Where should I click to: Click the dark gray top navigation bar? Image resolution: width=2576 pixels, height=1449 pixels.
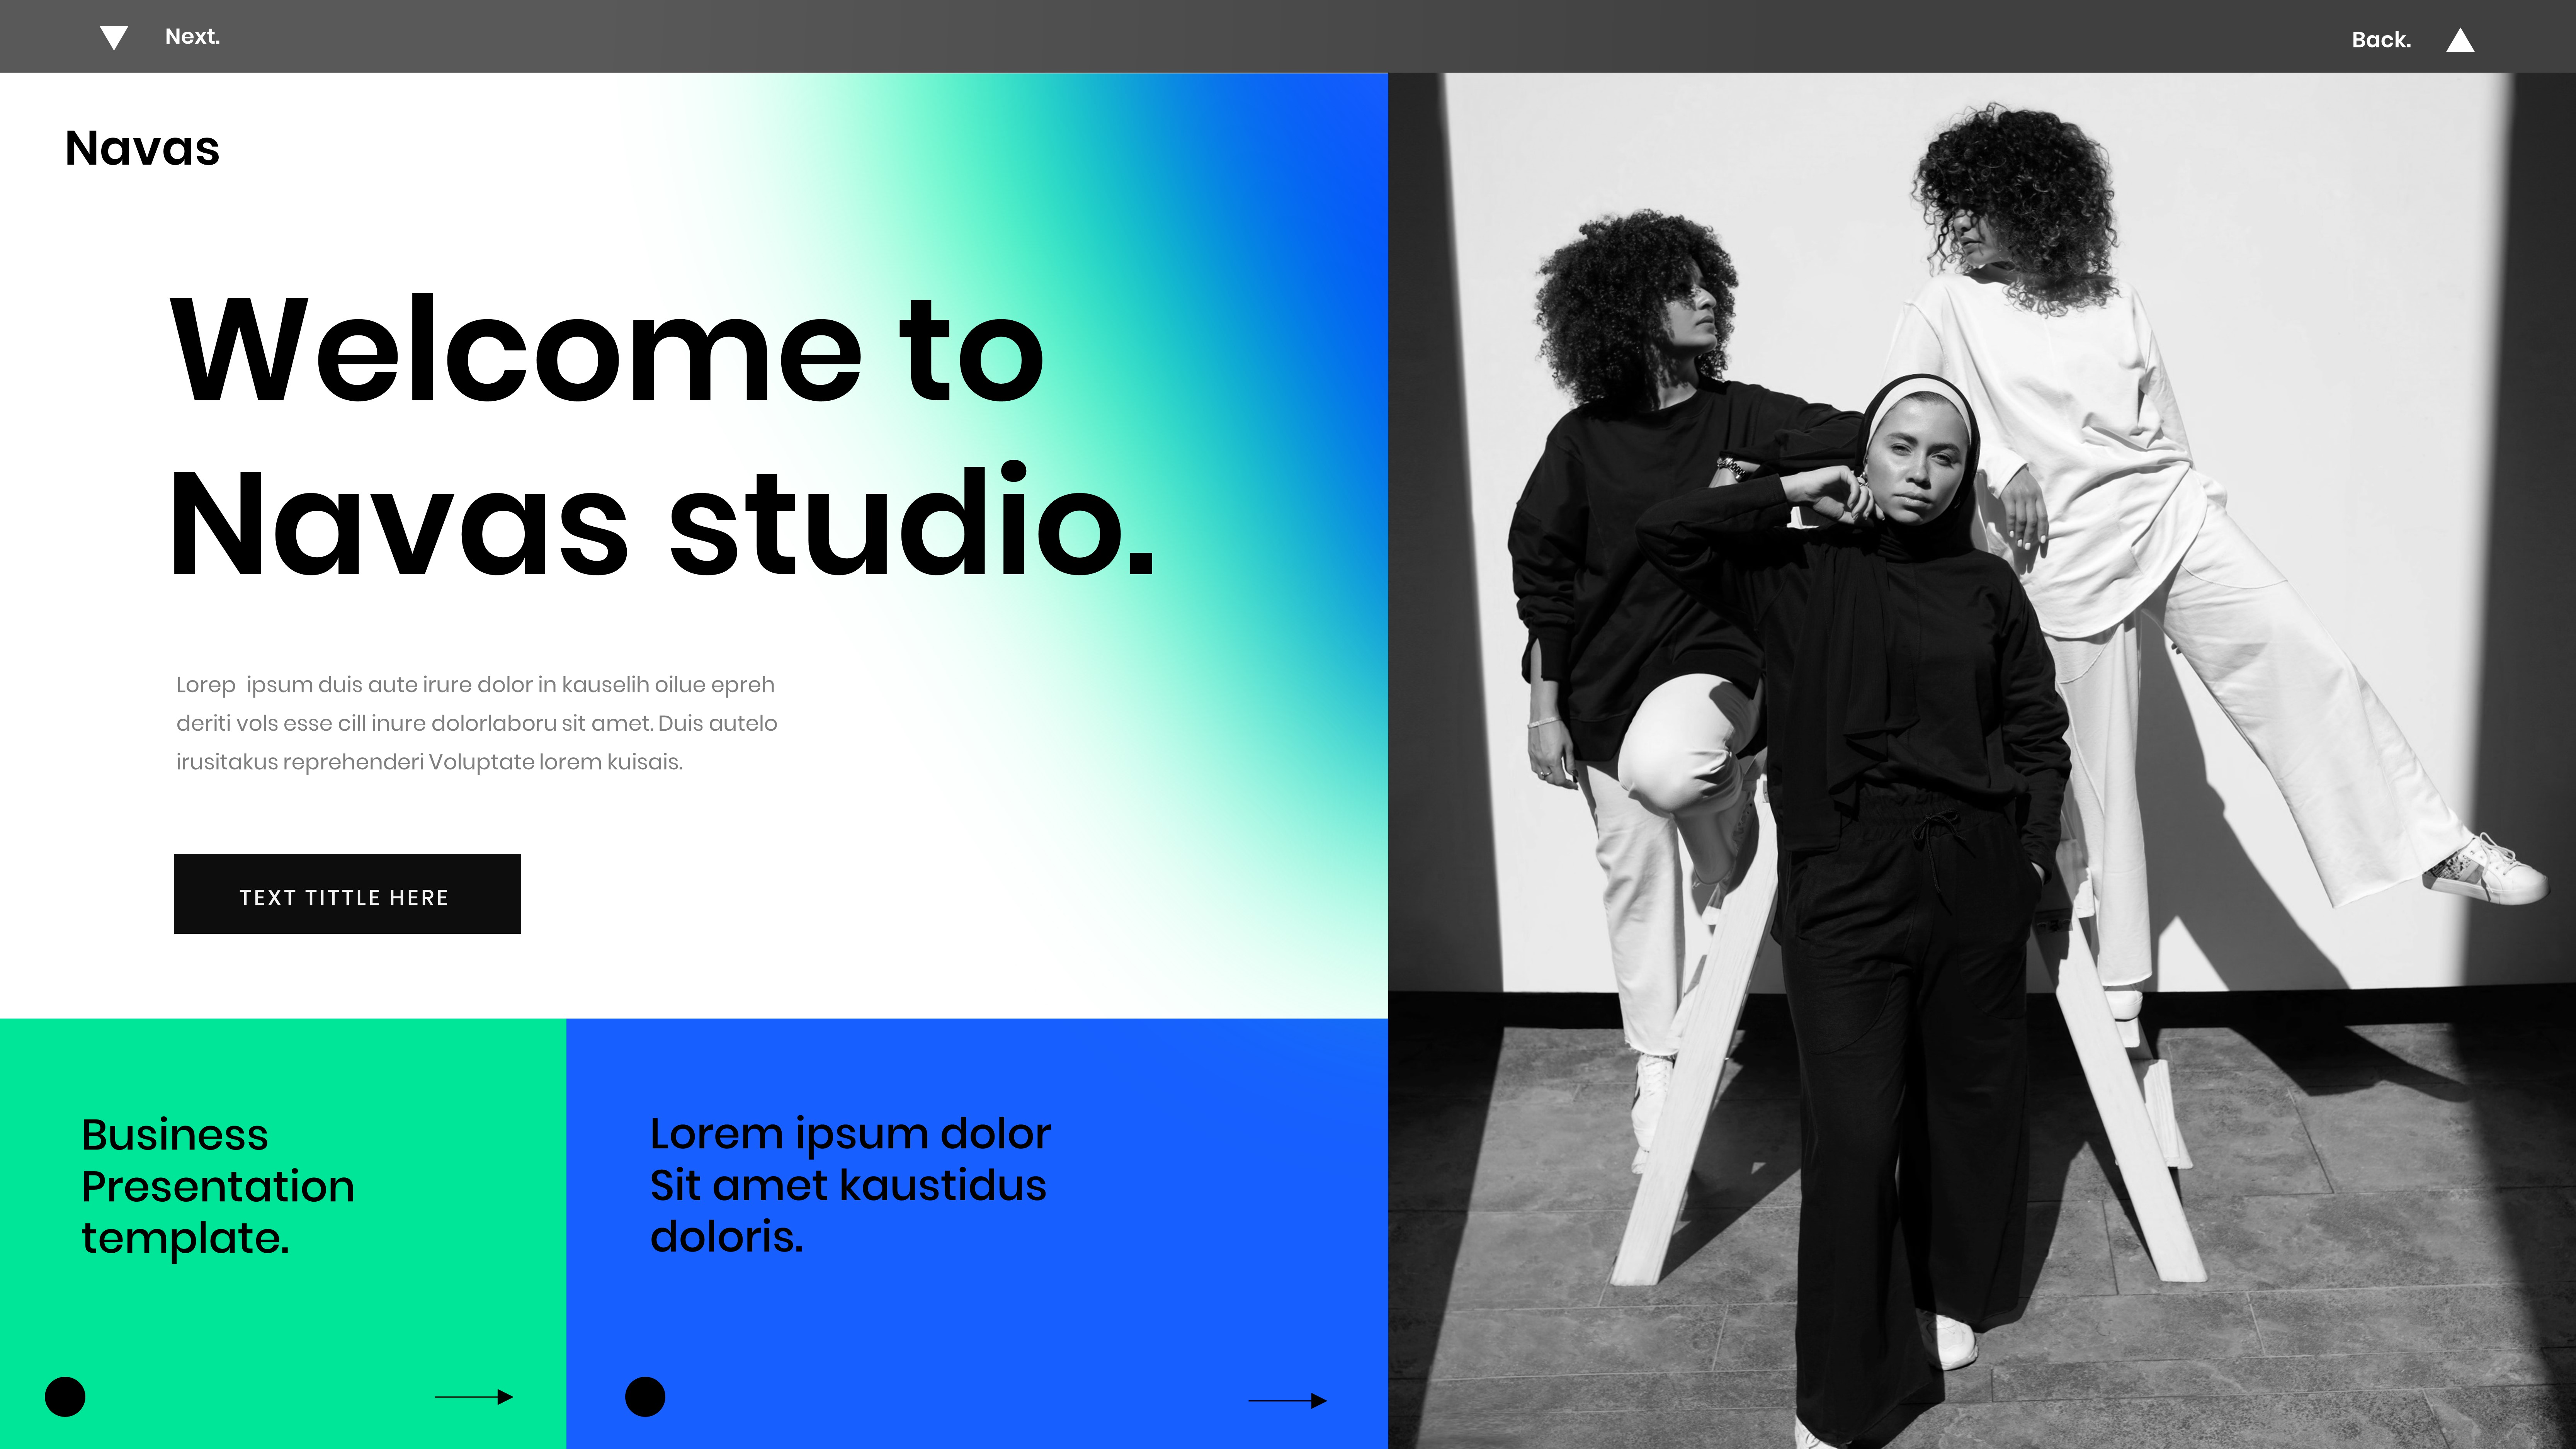(1288, 36)
